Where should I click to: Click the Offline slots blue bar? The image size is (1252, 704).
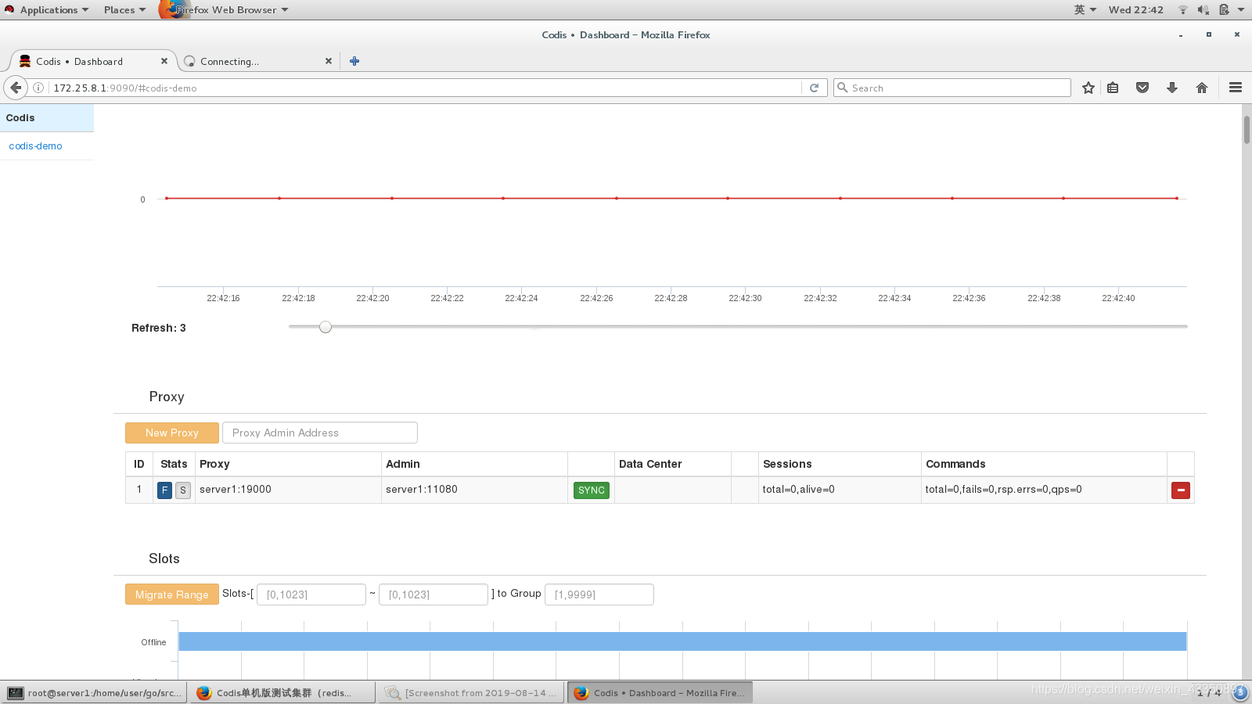[682, 641]
